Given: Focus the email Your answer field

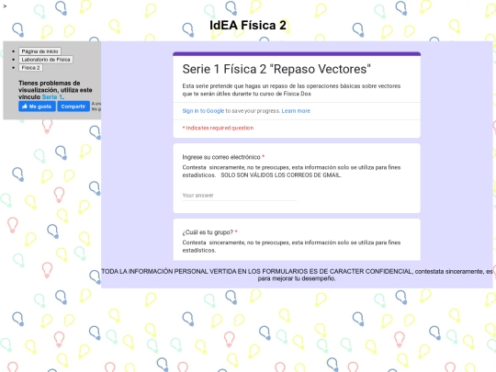Looking at the screenshot, I should (x=240, y=196).
